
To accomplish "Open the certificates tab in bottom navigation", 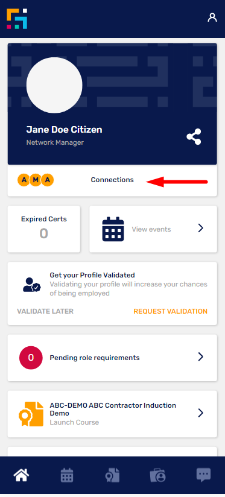I will coord(112,475).
